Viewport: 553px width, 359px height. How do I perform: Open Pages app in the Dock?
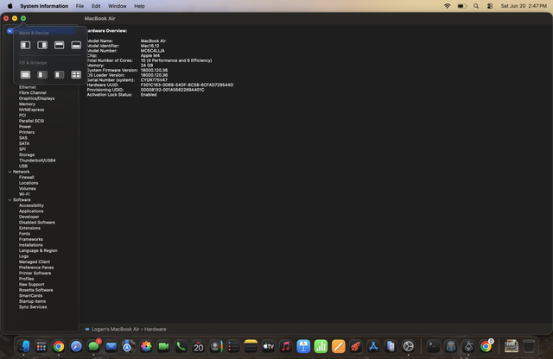click(338, 347)
